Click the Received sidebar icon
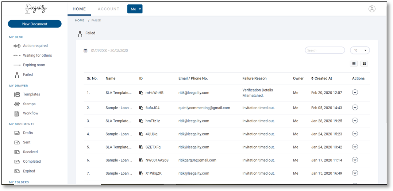Image resolution: width=393 pixels, height=191 pixels. (17, 152)
